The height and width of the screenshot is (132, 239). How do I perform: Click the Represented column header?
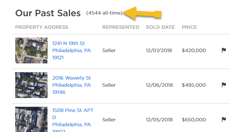[x=121, y=27]
